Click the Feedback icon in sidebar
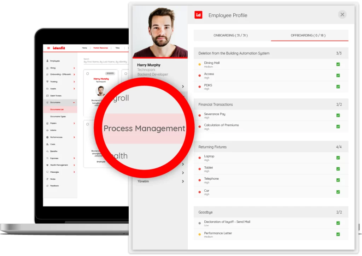This screenshot has height=256, width=362. (x=47, y=186)
